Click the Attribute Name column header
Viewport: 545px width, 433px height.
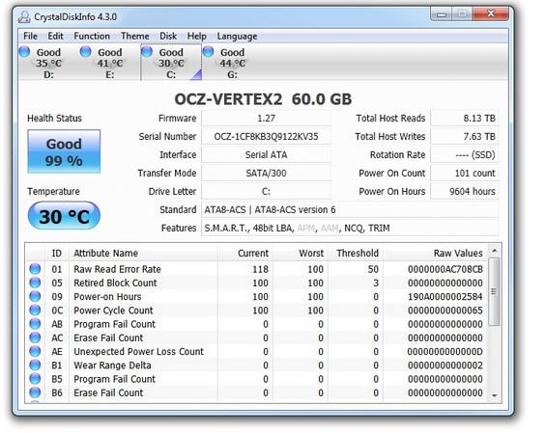tap(143, 253)
